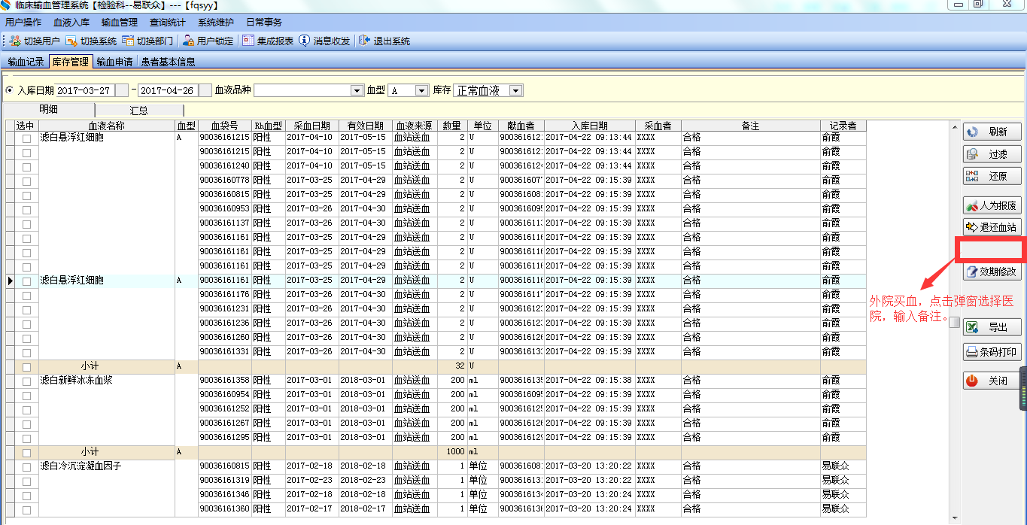Check the row with bag number 90036161319
Viewport: 1027px width, 525px height.
pyautogui.click(x=26, y=481)
